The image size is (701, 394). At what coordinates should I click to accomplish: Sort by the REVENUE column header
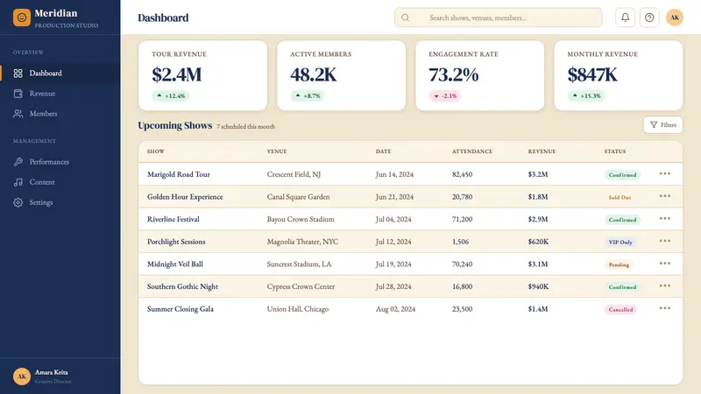click(542, 151)
